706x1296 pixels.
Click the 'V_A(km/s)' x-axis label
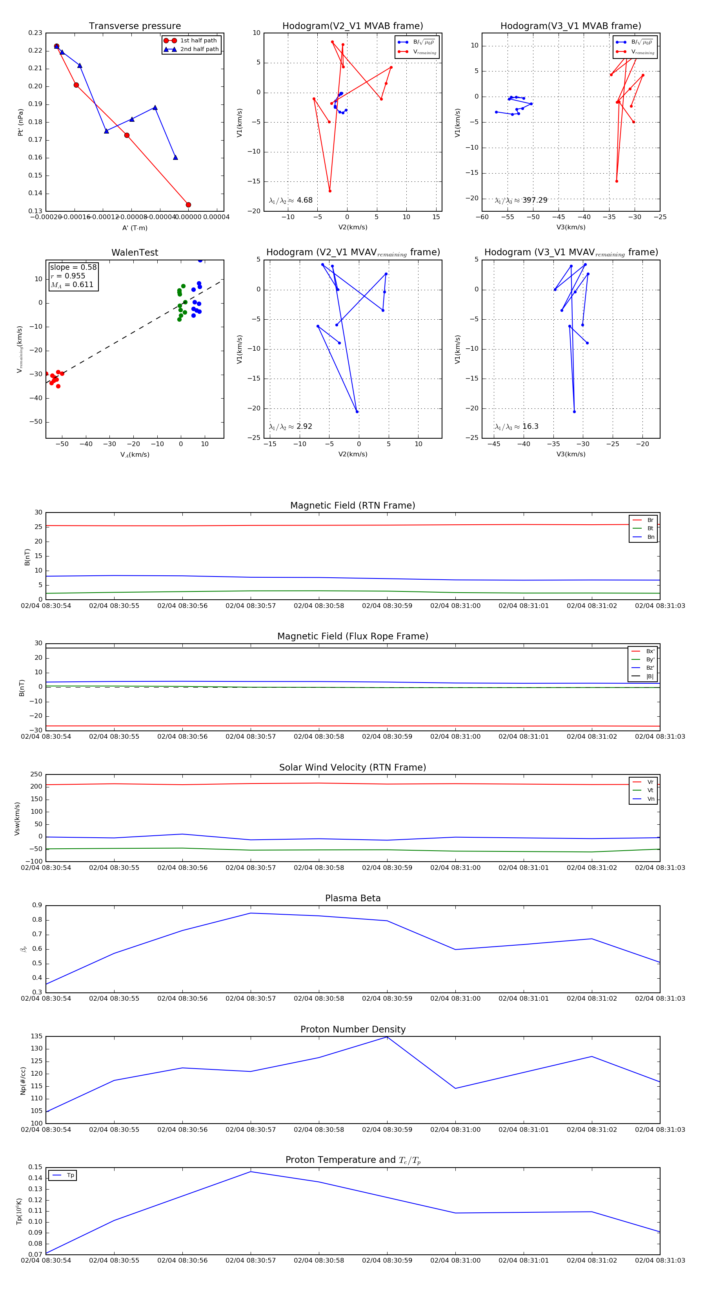(x=135, y=455)
